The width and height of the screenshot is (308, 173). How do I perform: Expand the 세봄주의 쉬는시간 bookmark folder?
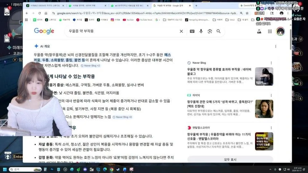[173, 20]
